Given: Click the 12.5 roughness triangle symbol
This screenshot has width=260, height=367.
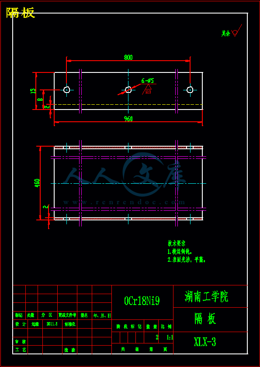Looking at the screenshot, I should click(148, 89).
